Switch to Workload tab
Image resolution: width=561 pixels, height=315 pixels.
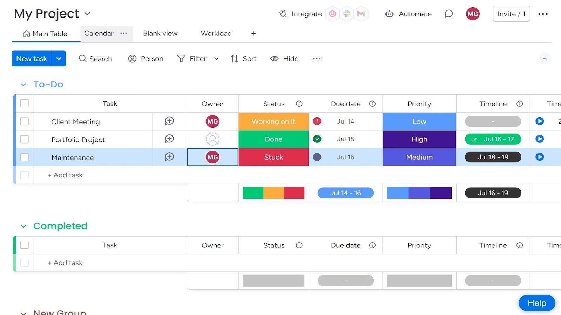(216, 33)
